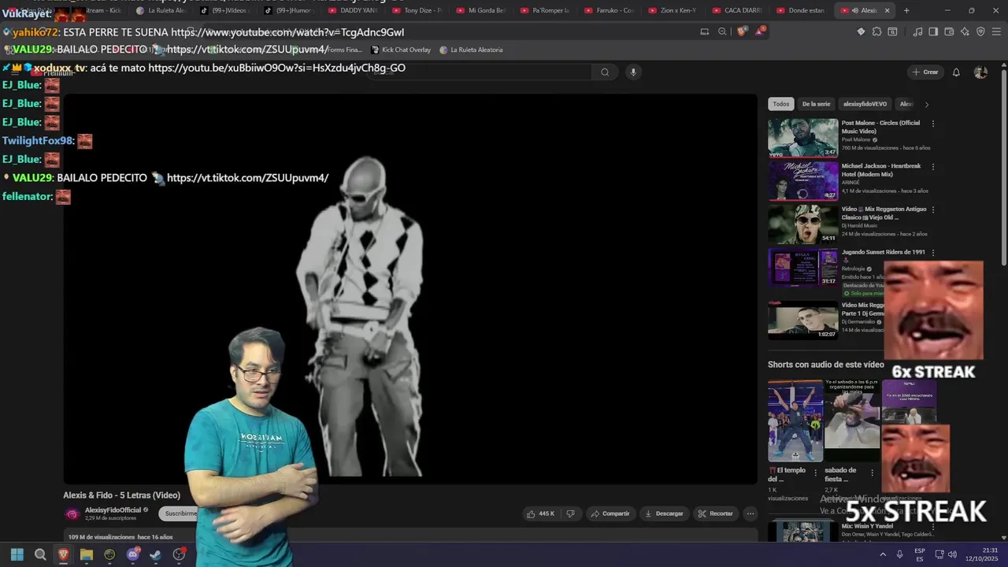The width and height of the screenshot is (1008, 567).
Task: Open the browser hamburger menu
Action: pos(996,31)
